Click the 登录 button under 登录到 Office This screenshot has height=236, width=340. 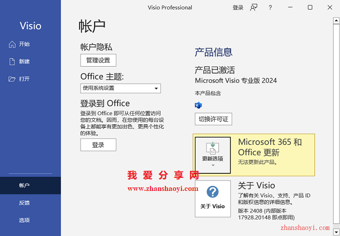click(98, 145)
